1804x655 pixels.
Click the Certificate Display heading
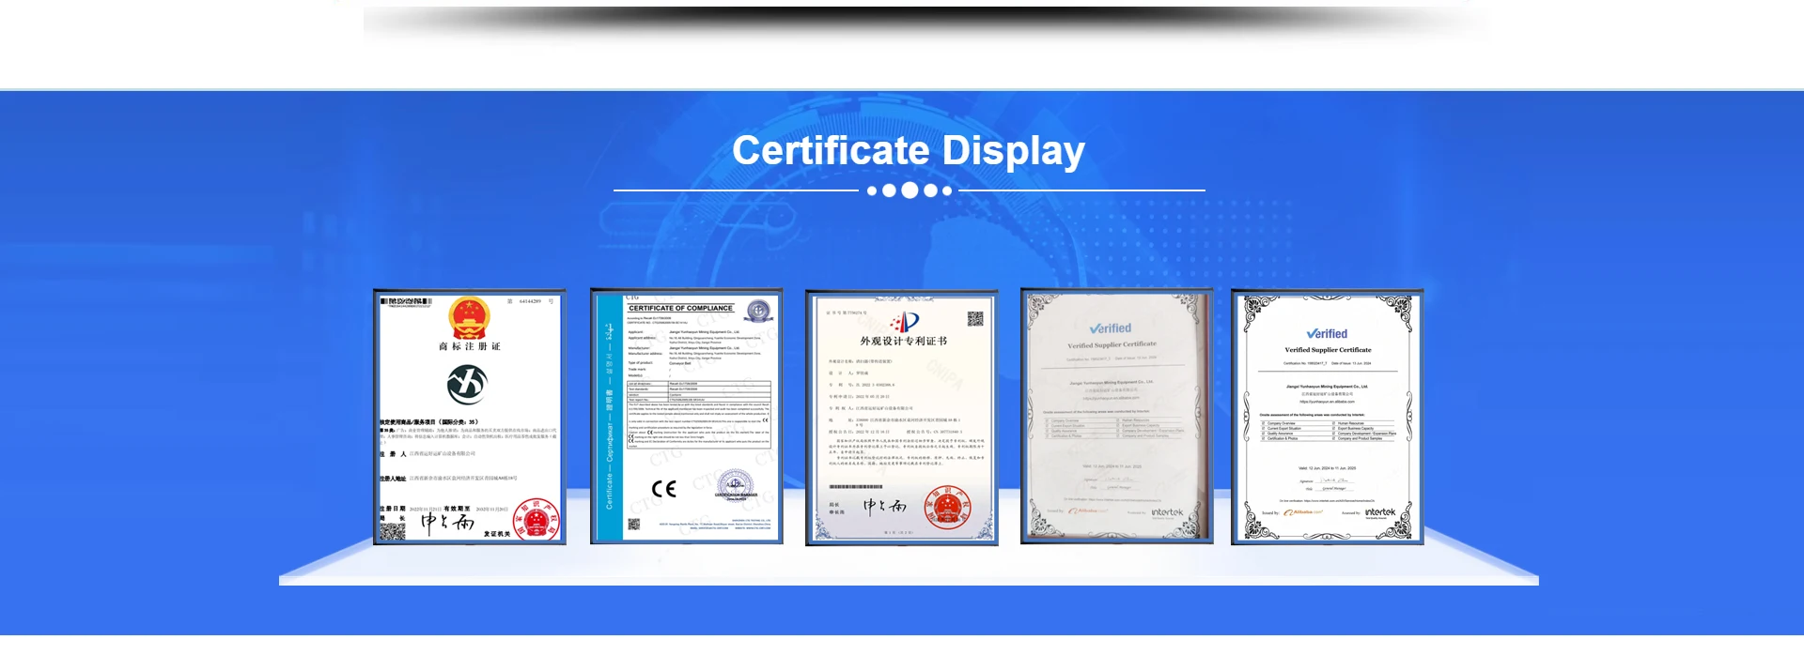[909, 150]
